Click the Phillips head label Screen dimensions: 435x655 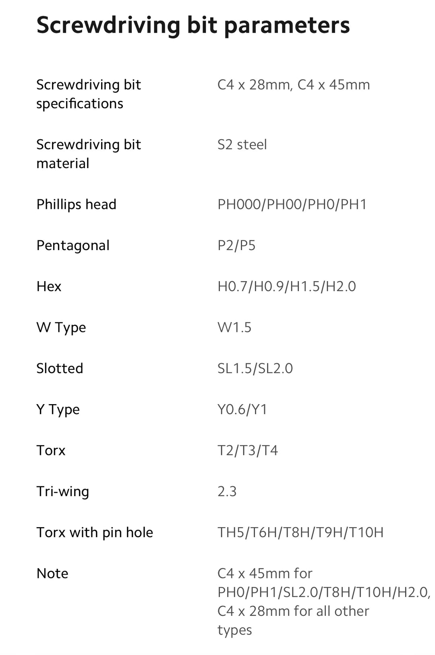click(76, 204)
